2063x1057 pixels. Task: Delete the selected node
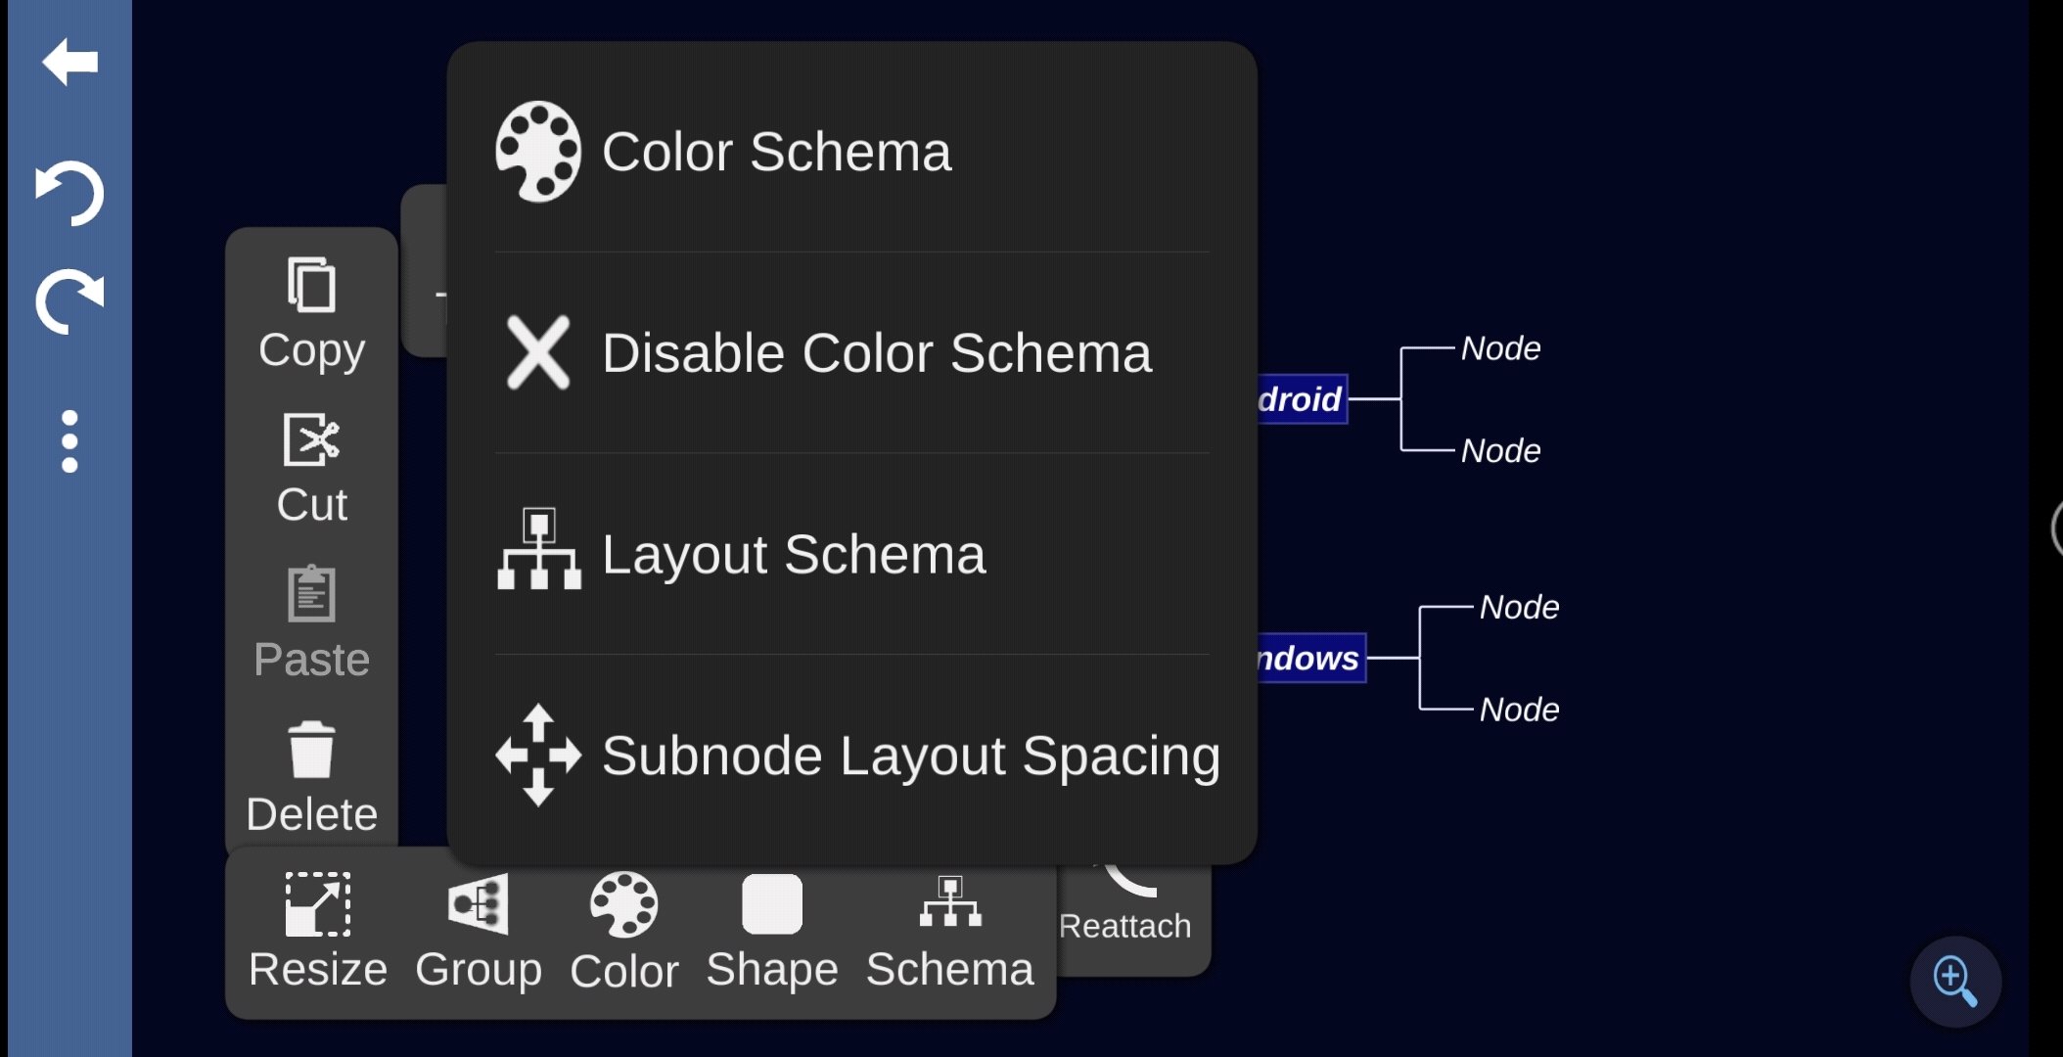(x=311, y=778)
